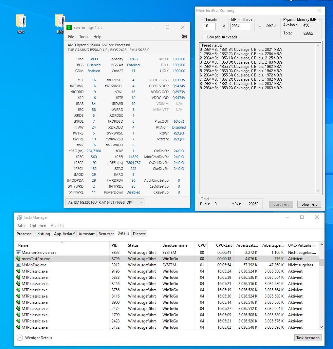Sort processes by the Status column header
This screenshot has height=349, width=333.
143,245
